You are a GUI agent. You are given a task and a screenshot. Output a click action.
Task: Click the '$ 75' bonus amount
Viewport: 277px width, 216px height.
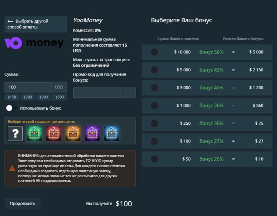click(259, 123)
